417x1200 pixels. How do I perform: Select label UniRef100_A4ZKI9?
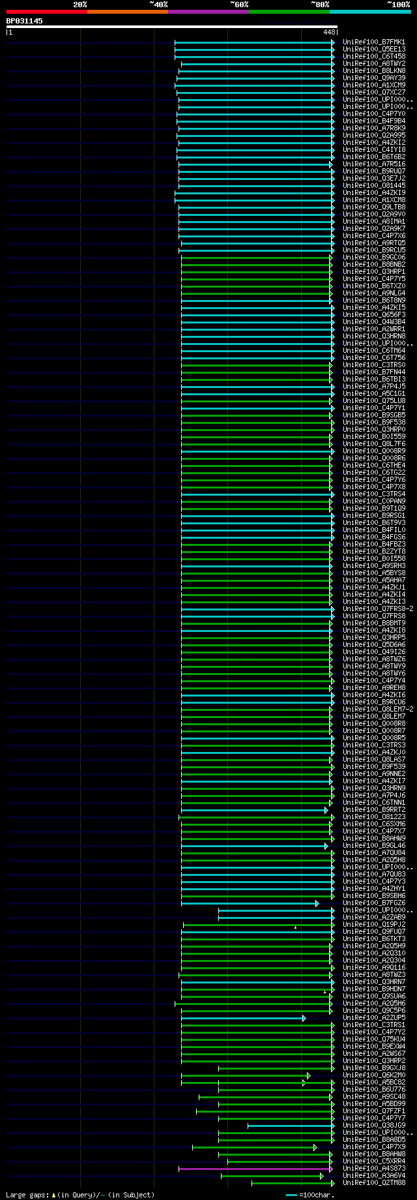coord(374,192)
